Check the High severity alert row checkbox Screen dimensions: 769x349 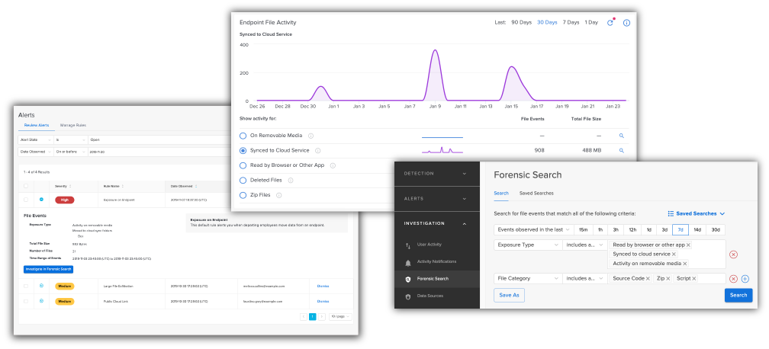[x=27, y=200]
